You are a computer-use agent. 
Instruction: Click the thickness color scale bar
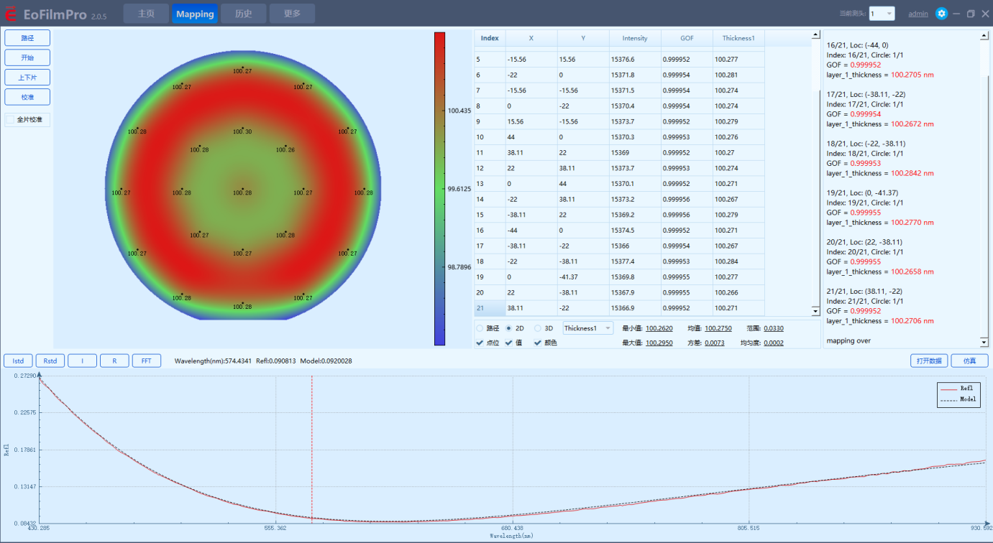click(x=440, y=188)
